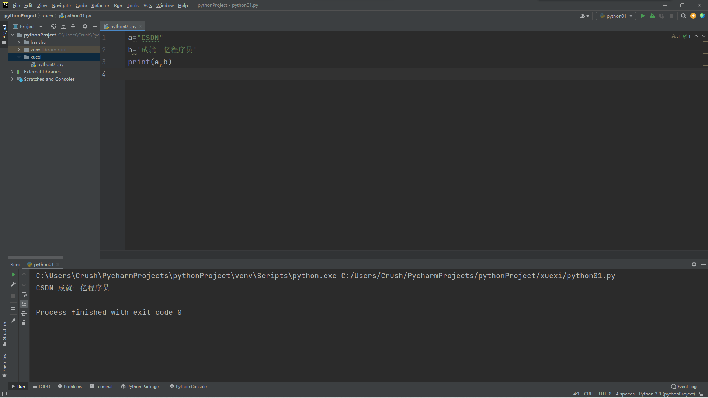Viewport: 708px width, 398px height.
Task: Click xuexi in the breadcrumb bar
Action: pos(48,16)
